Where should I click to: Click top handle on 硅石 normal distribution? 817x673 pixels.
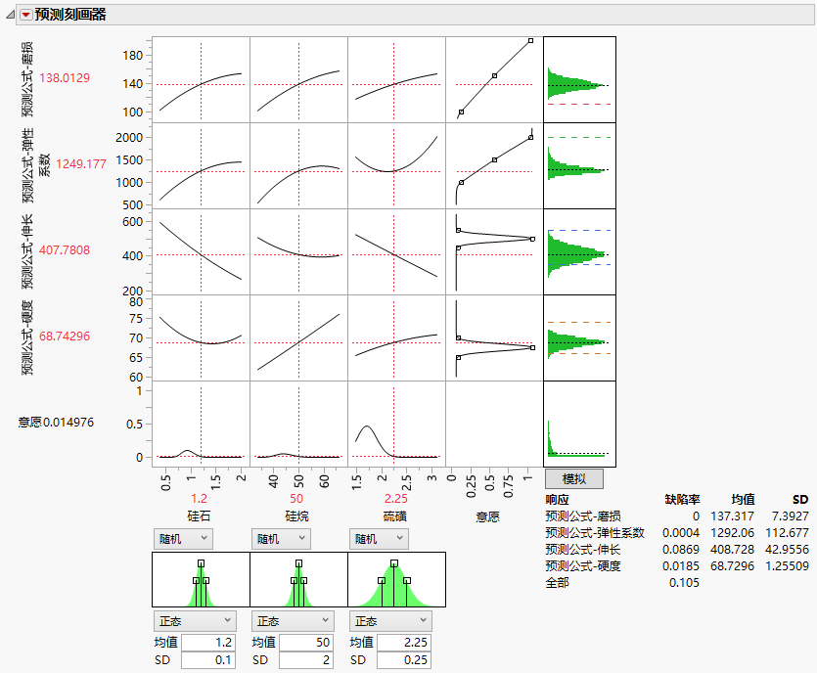point(201,563)
